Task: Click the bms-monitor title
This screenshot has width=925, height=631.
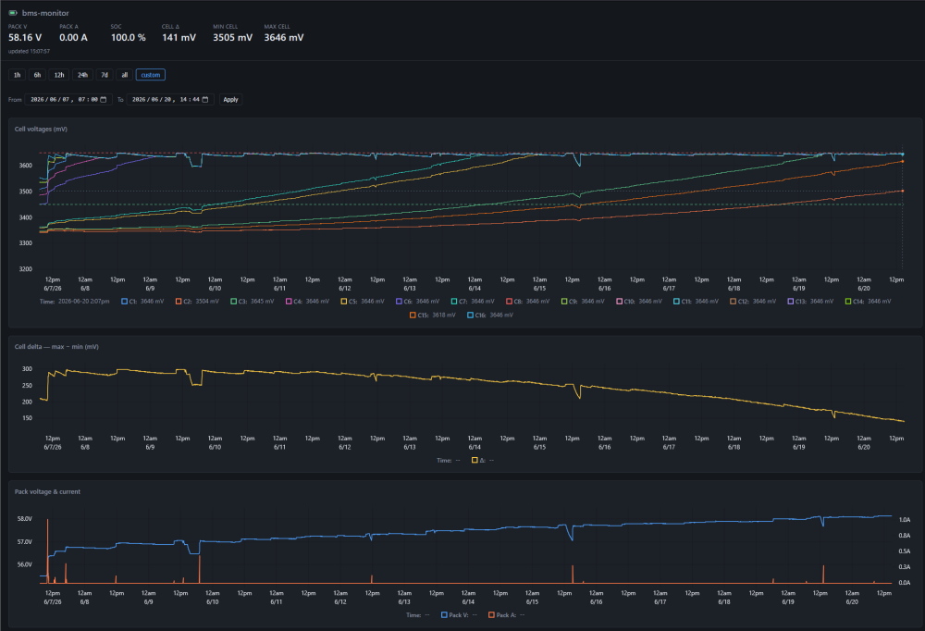Action: coord(45,13)
